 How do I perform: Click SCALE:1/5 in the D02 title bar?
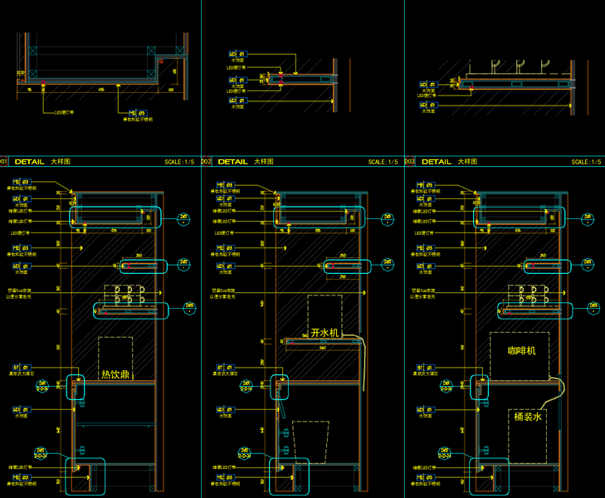click(383, 162)
